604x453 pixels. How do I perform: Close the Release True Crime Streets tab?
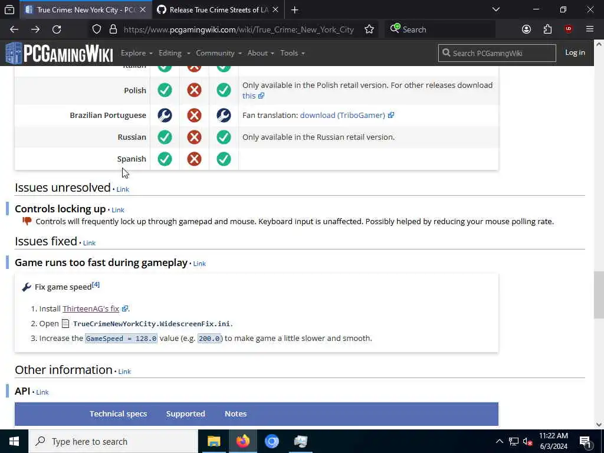tap(275, 9)
